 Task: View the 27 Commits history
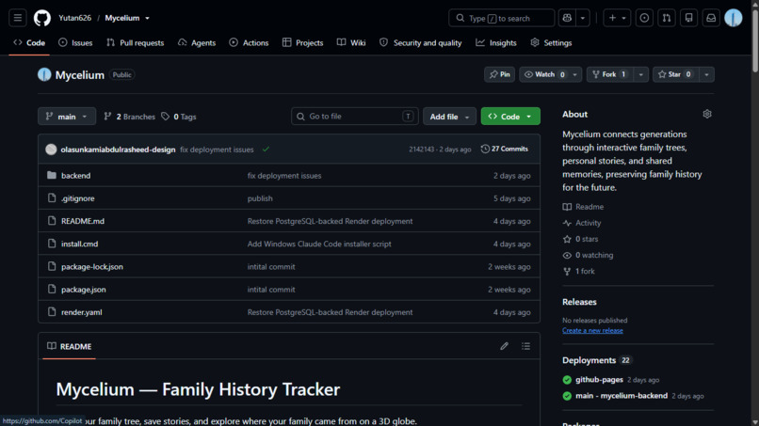click(x=505, y=149)
